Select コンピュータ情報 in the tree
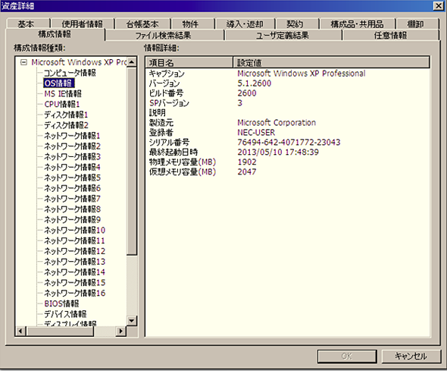 click(x=70, y=73)
